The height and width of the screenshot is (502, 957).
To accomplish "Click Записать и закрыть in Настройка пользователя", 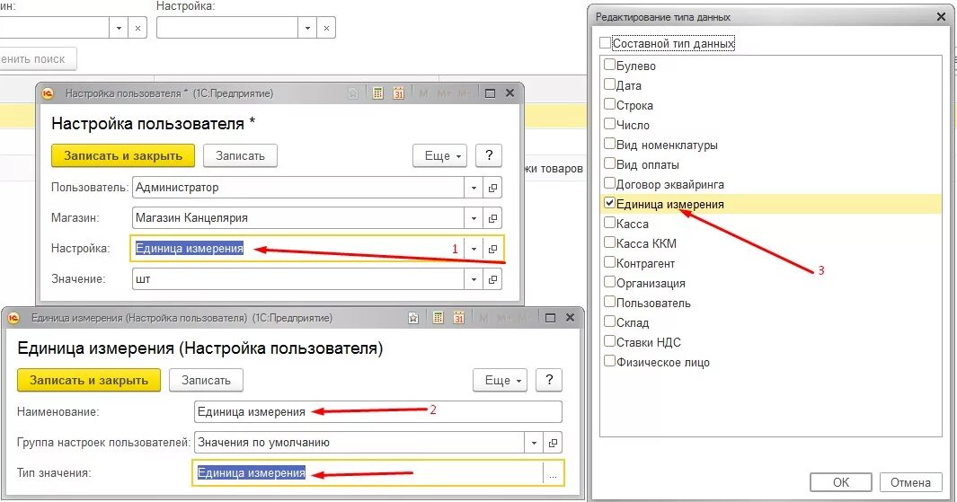I will coord(123,155).
